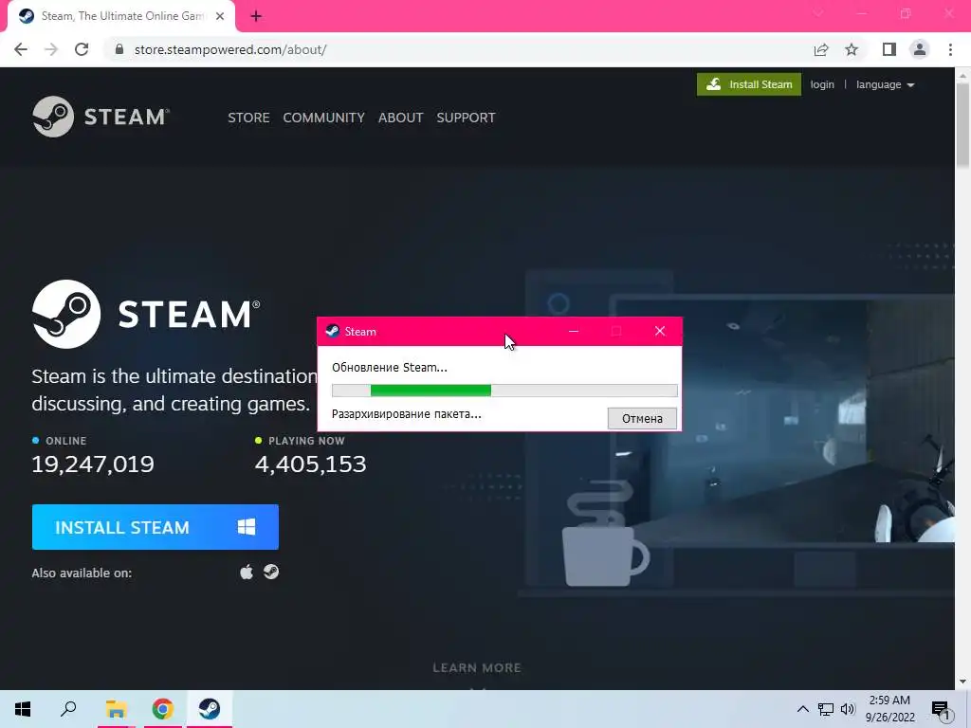Switch to Steam in the taskbar
This screenshot has width=971, height=728.
[x=210, y=709]
